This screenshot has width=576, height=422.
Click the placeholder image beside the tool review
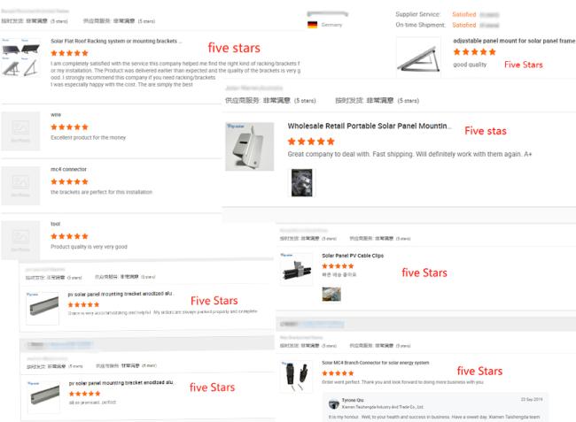tap(20, 240)
